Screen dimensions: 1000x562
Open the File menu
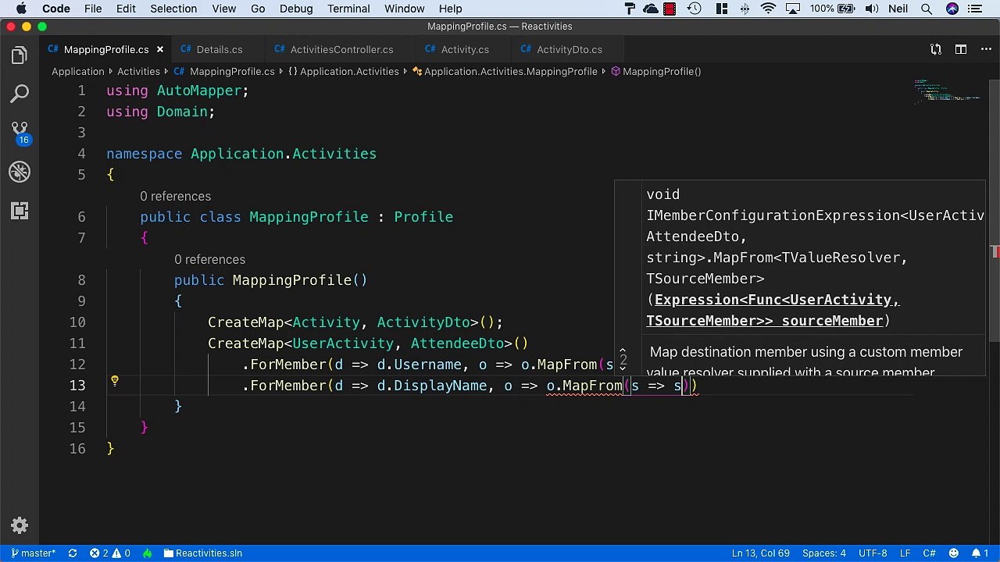pos(93,9)
